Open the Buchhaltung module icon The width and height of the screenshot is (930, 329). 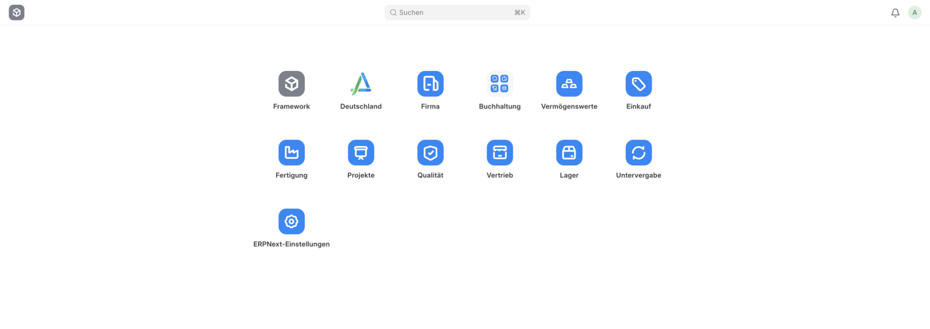pyautogui.click(x=500, y=83)
